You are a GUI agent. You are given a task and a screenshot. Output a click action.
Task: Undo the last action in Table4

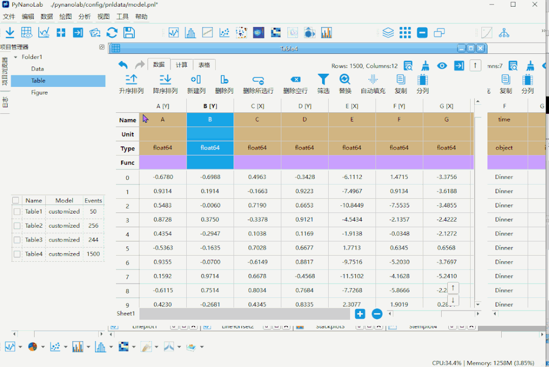(x=123, y=65)
